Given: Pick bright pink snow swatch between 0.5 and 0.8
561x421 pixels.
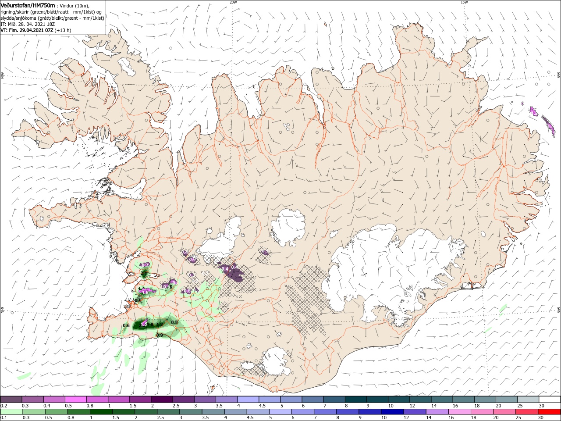Looking at the screenshot, I should [76, 400].
